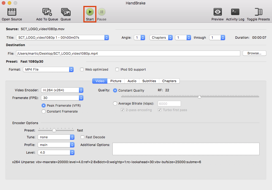The image size is (272, 190).
Task: Open Source clapperboard icon
Action: [x=12, y=12]
